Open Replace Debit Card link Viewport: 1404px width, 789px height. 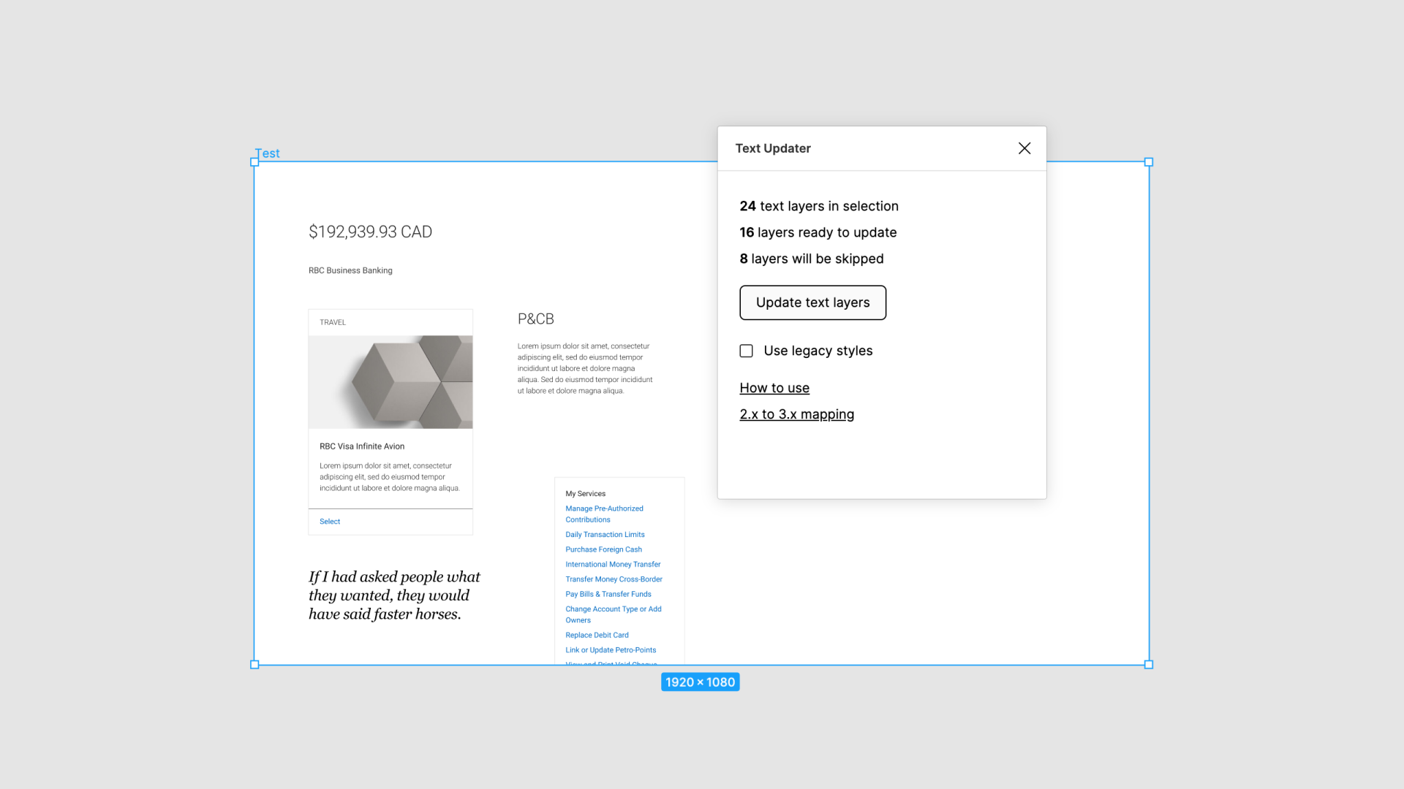click(597, 636)
